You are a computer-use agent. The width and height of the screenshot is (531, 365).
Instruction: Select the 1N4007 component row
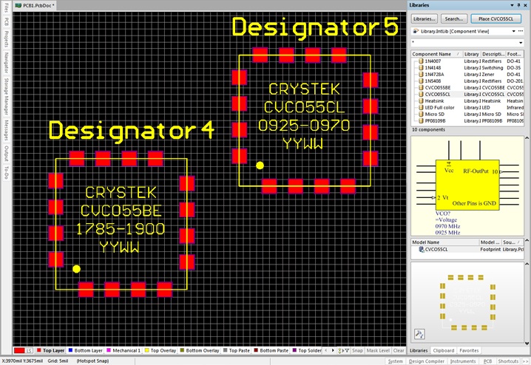point(468,61)
